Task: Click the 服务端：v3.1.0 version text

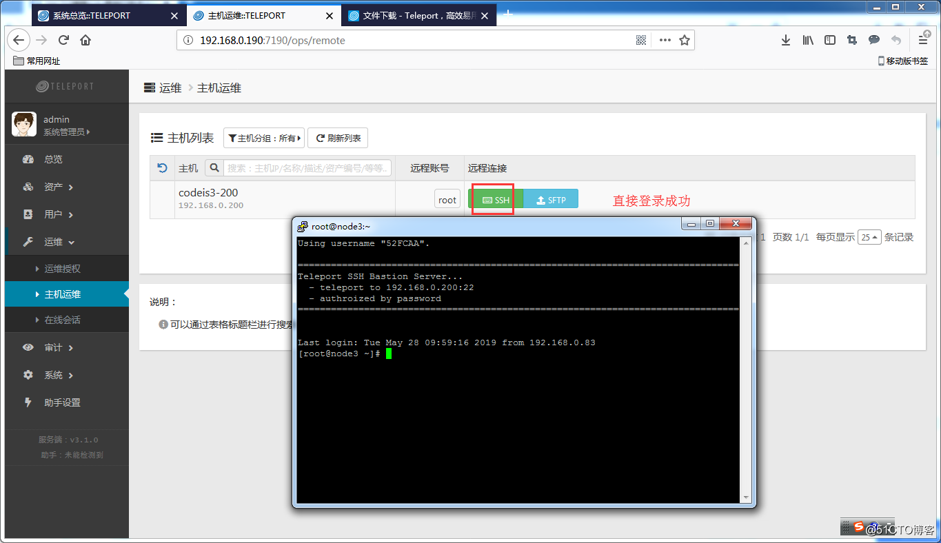Action: pos(68,440)
